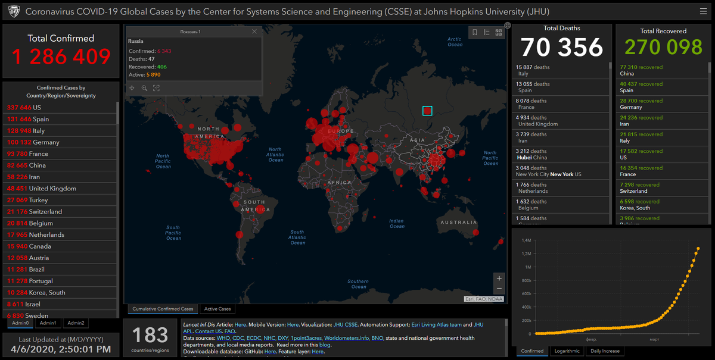Click 77 310 recovered China entry
Viewport: 715px width, 360px height.
(663, 70)
